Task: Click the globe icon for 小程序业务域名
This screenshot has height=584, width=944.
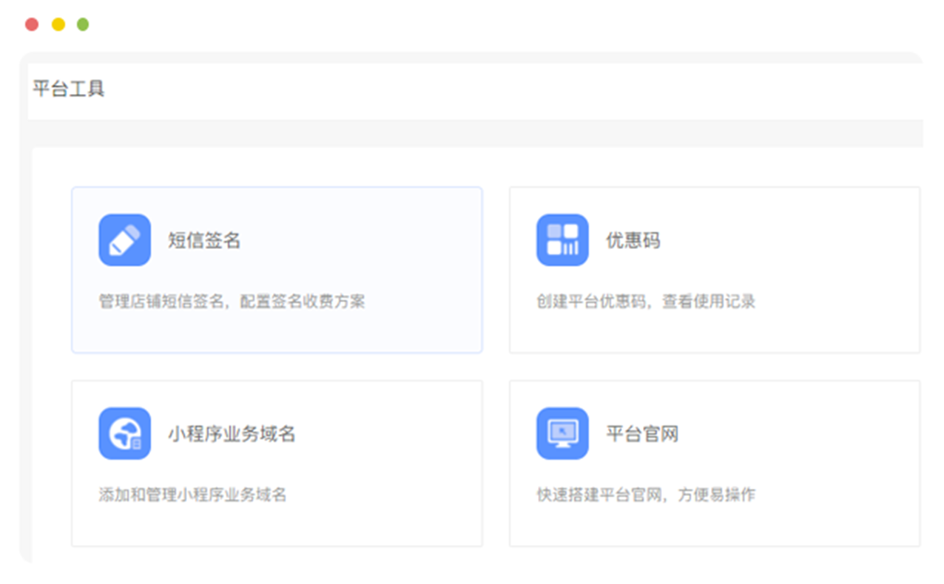Action: 124,434
